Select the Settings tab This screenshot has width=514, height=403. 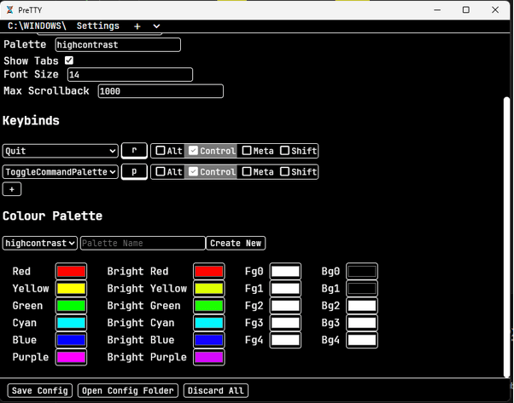97,26
